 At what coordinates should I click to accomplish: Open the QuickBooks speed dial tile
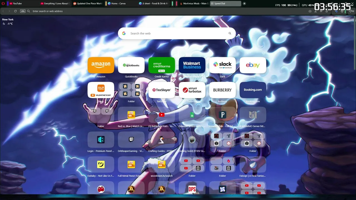tap(131, 65)
